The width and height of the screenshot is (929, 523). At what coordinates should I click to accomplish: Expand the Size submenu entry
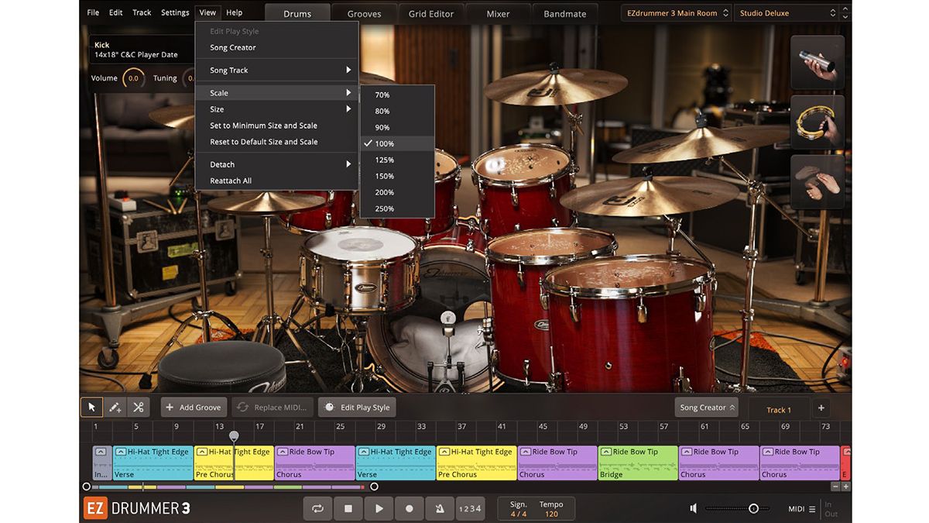(277, 109)
